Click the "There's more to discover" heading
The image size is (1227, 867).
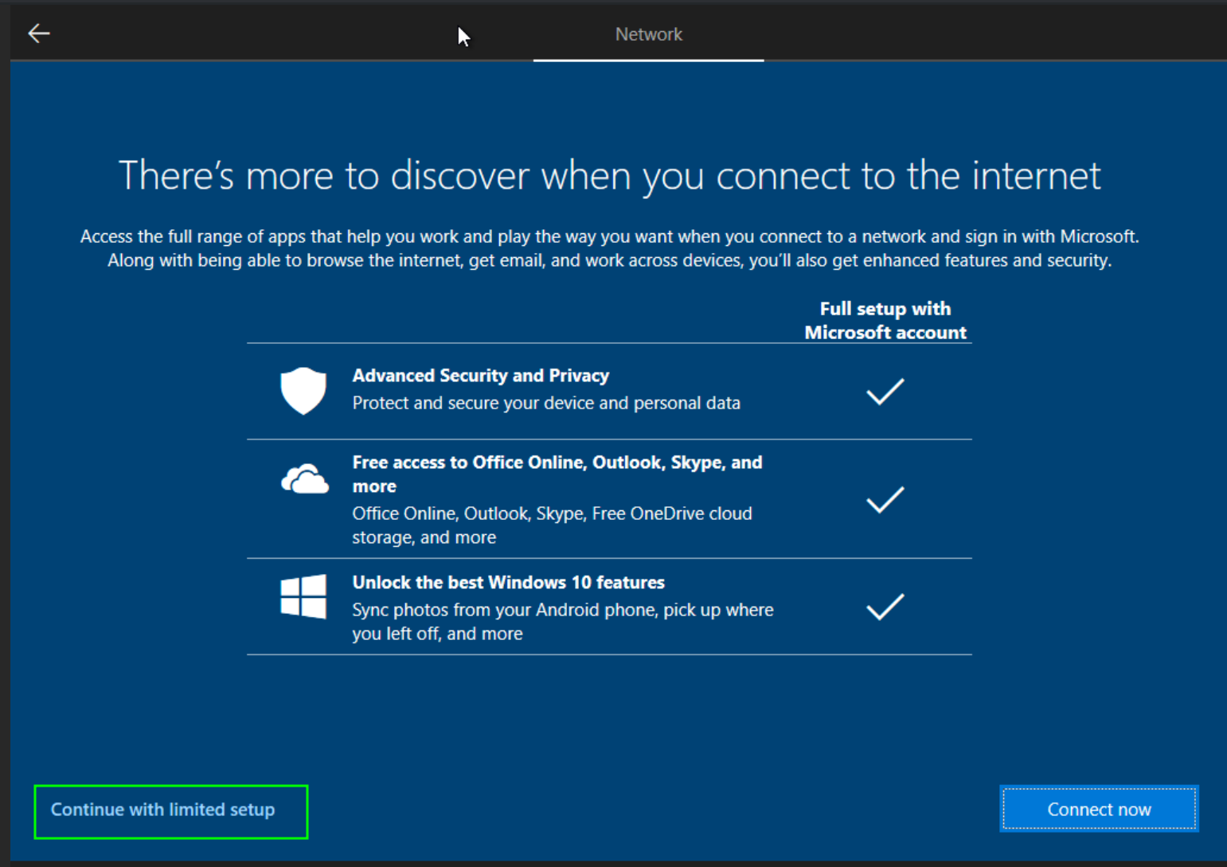609,175
